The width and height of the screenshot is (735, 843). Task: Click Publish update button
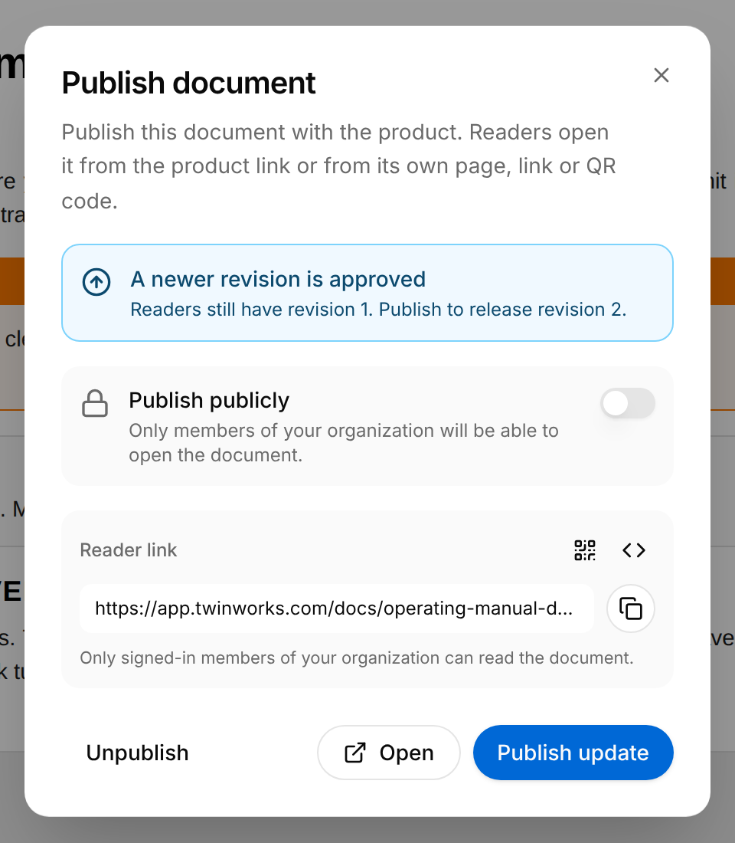click(x=573, y=753)
